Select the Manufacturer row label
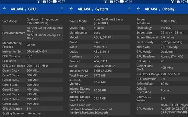 [78, 32]
